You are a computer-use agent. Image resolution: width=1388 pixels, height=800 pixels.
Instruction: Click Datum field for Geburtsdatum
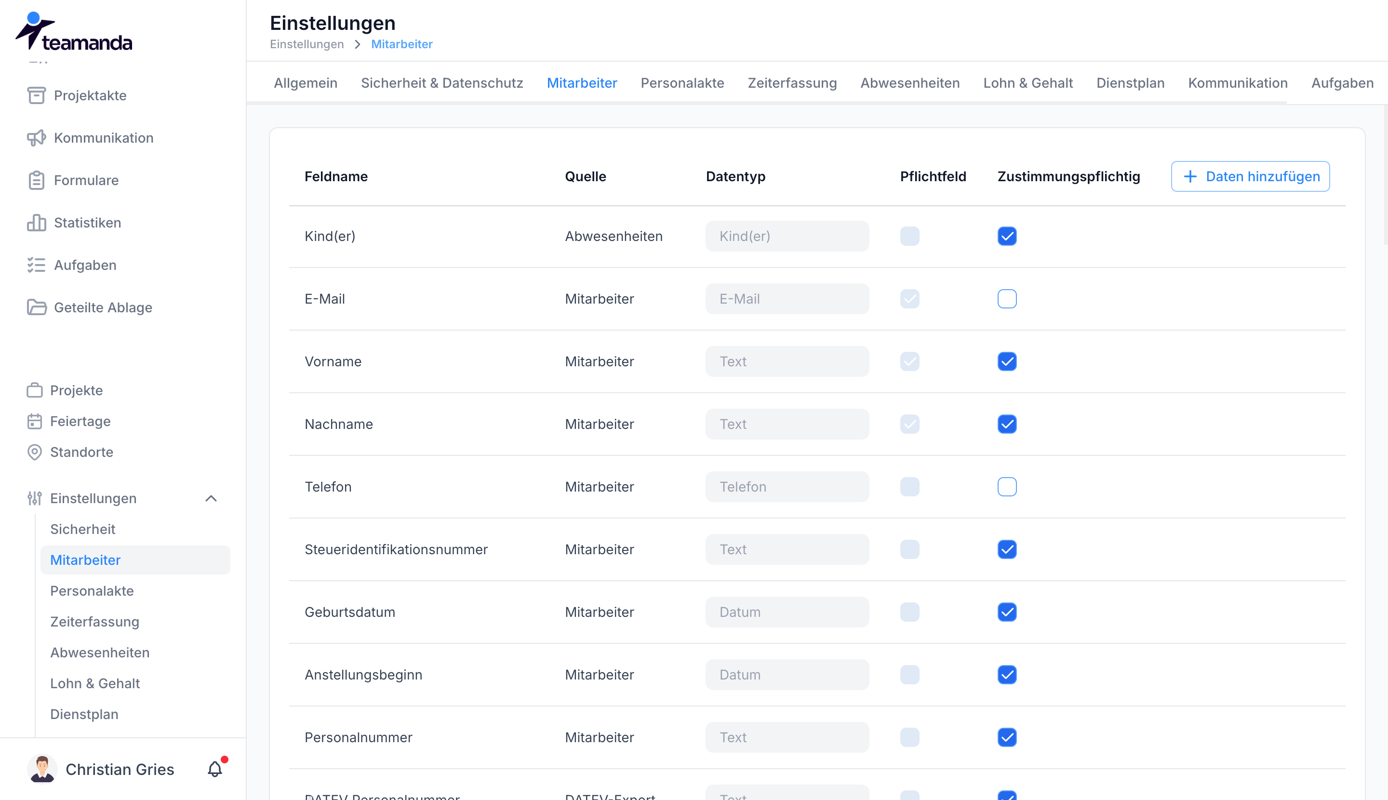[787, 612]
